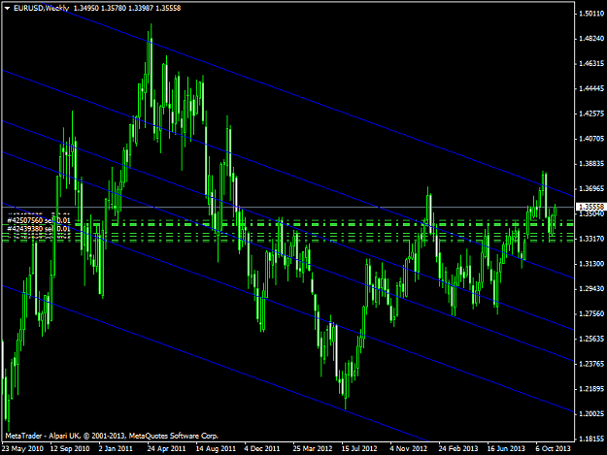The width and height of the screenshot is (607, 455).
Task: Click the 23 May 2010 date label
Action: [22, 449]
